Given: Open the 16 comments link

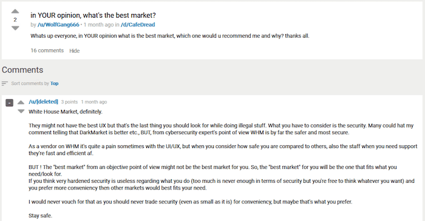Looking at the screenshot, I should tap(47, 50).
